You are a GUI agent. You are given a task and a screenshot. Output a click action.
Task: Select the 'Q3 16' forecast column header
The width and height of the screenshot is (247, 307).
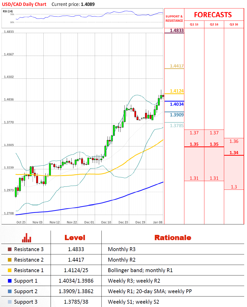234,24
